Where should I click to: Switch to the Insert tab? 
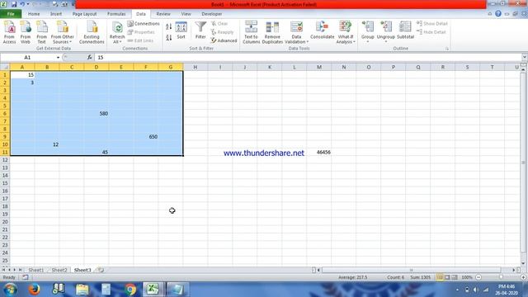pos(56,14)
